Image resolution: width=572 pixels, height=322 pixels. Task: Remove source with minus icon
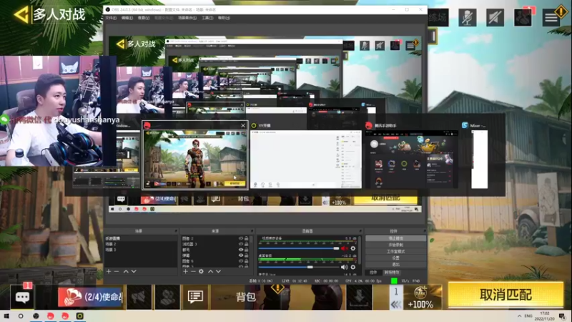click(193, 272)
